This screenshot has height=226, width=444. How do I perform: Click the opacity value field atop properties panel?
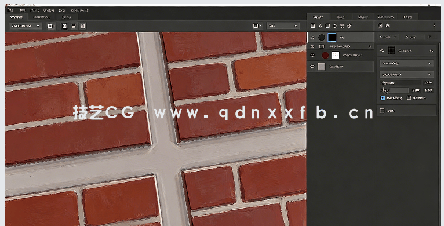click(x=430, y=37)
